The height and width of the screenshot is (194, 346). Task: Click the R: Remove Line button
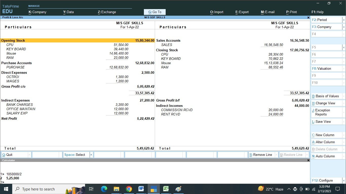click(261, 155)
